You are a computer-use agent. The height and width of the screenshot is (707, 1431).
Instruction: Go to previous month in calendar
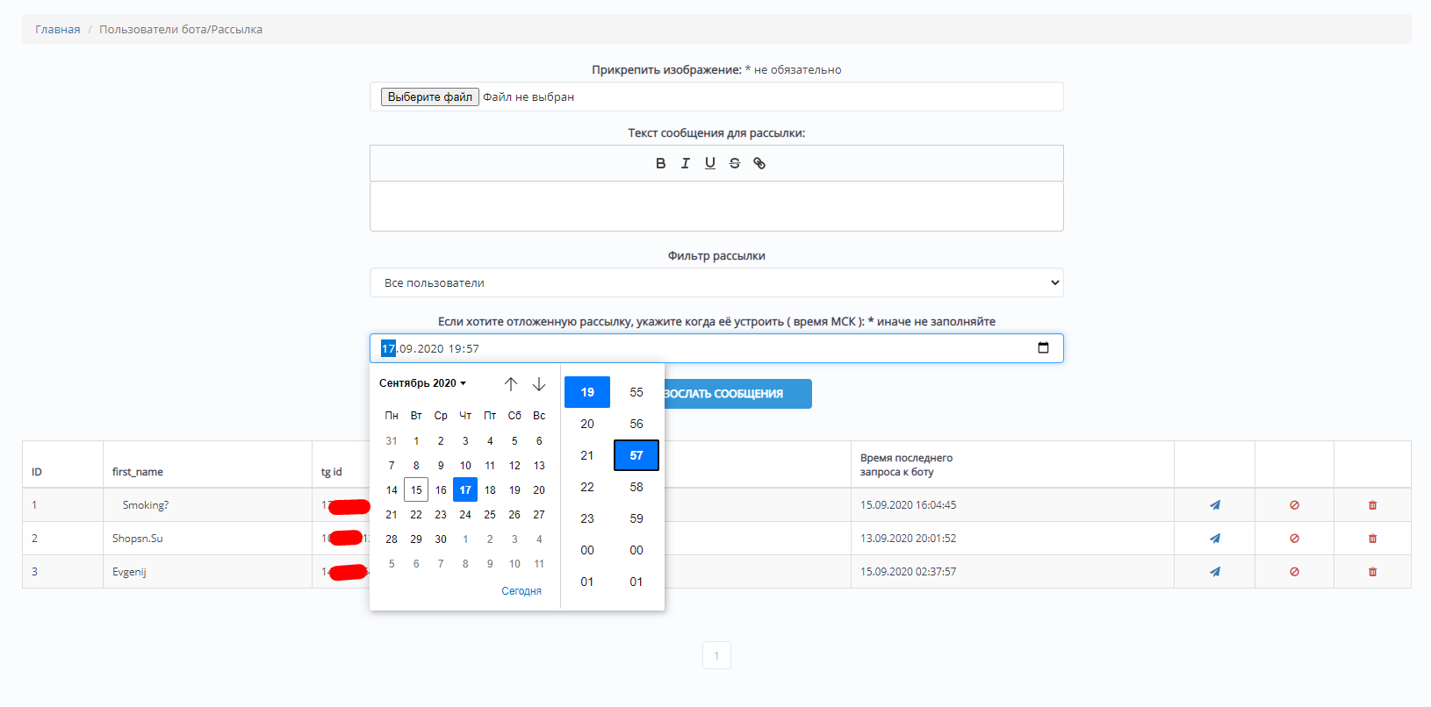[x=511, y=384]
